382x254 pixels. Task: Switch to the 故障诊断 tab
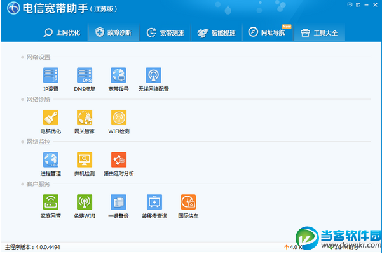click(114, 32)
